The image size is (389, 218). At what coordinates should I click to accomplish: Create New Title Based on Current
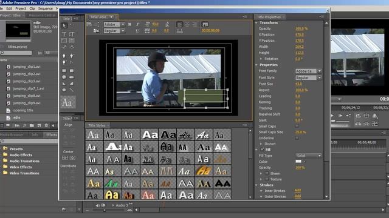[89, 24]
